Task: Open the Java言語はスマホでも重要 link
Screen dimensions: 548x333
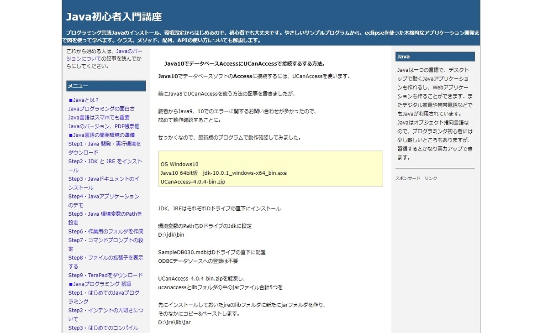Action: 99,117
